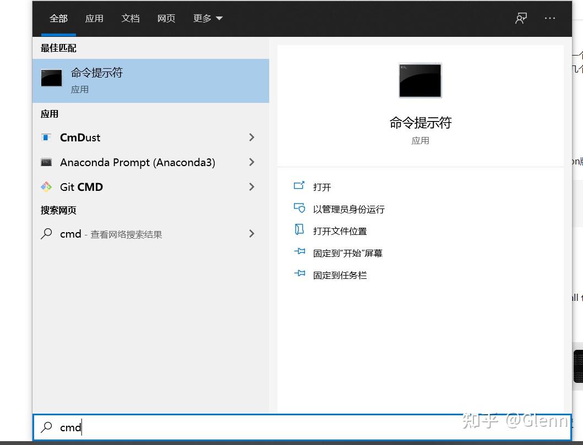Screen dimensions: 583x445
Task: Select the 命令提示符 best match result
Action: click(x=151, y=81)
